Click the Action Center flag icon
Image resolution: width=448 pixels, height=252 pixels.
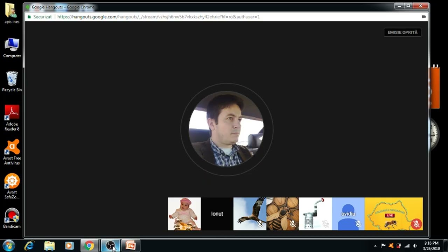point(383,246)
